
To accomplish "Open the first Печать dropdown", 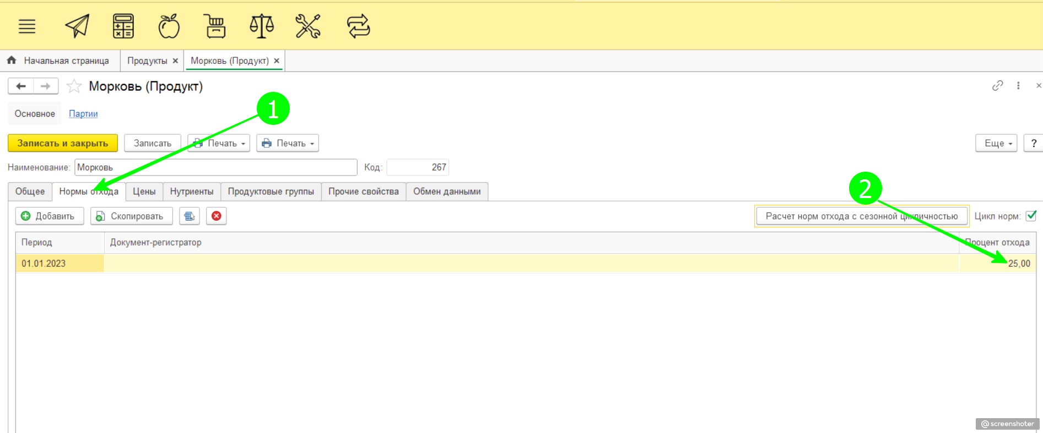I will 219,143.
